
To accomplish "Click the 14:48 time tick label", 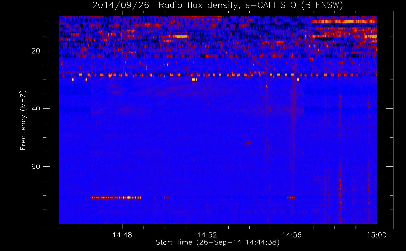I will pos(122,235).
